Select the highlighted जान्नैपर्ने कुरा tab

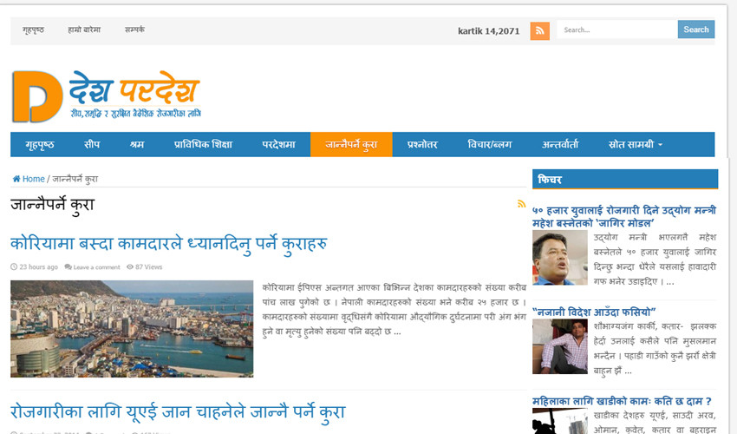click(x=351, y=144)
